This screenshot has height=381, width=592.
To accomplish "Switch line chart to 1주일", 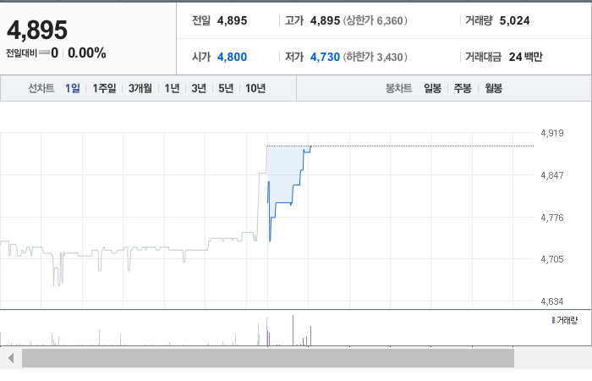I will 105,88.
